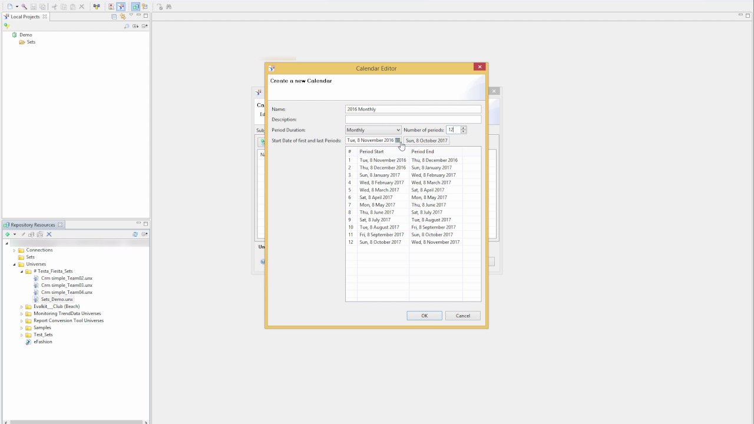This screenshot has width=754, height=424.
Task: Click the green-yellow new project icon
Action: coord(6,26)
